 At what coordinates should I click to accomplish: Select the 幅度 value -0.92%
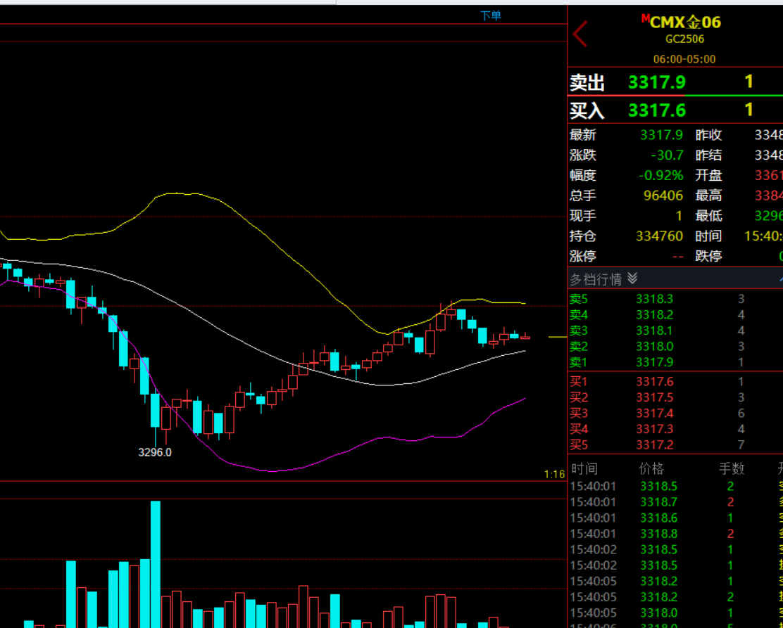coord(660,176)
